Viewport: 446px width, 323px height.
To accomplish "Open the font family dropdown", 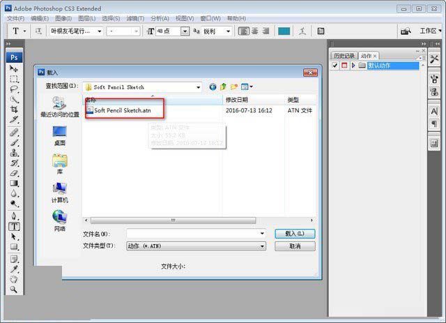I will 100,31.
